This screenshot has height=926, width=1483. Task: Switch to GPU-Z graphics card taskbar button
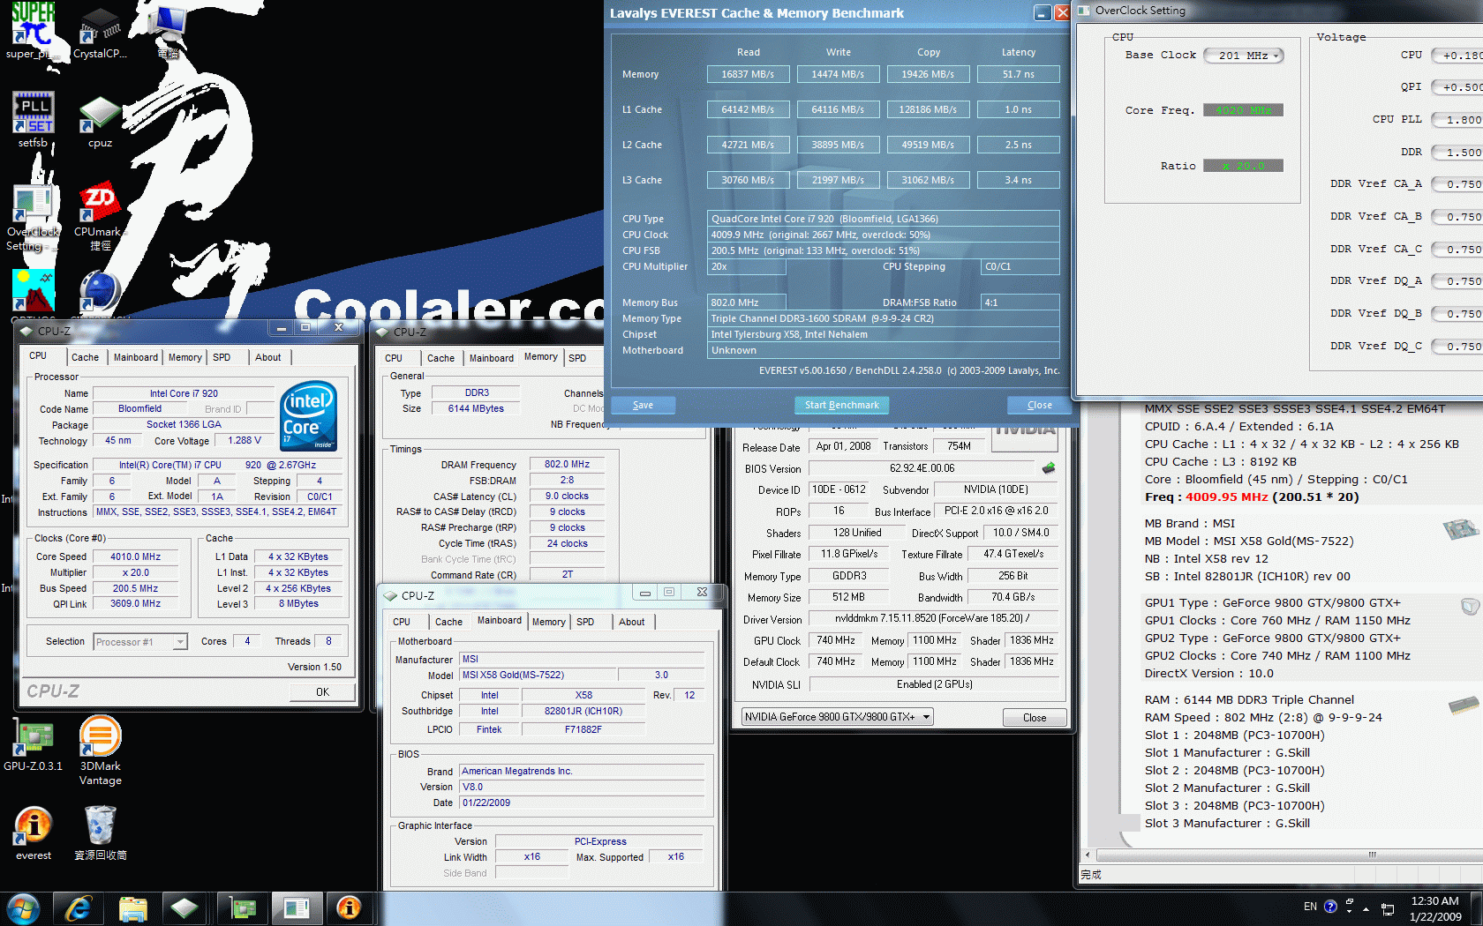point(242,907)
